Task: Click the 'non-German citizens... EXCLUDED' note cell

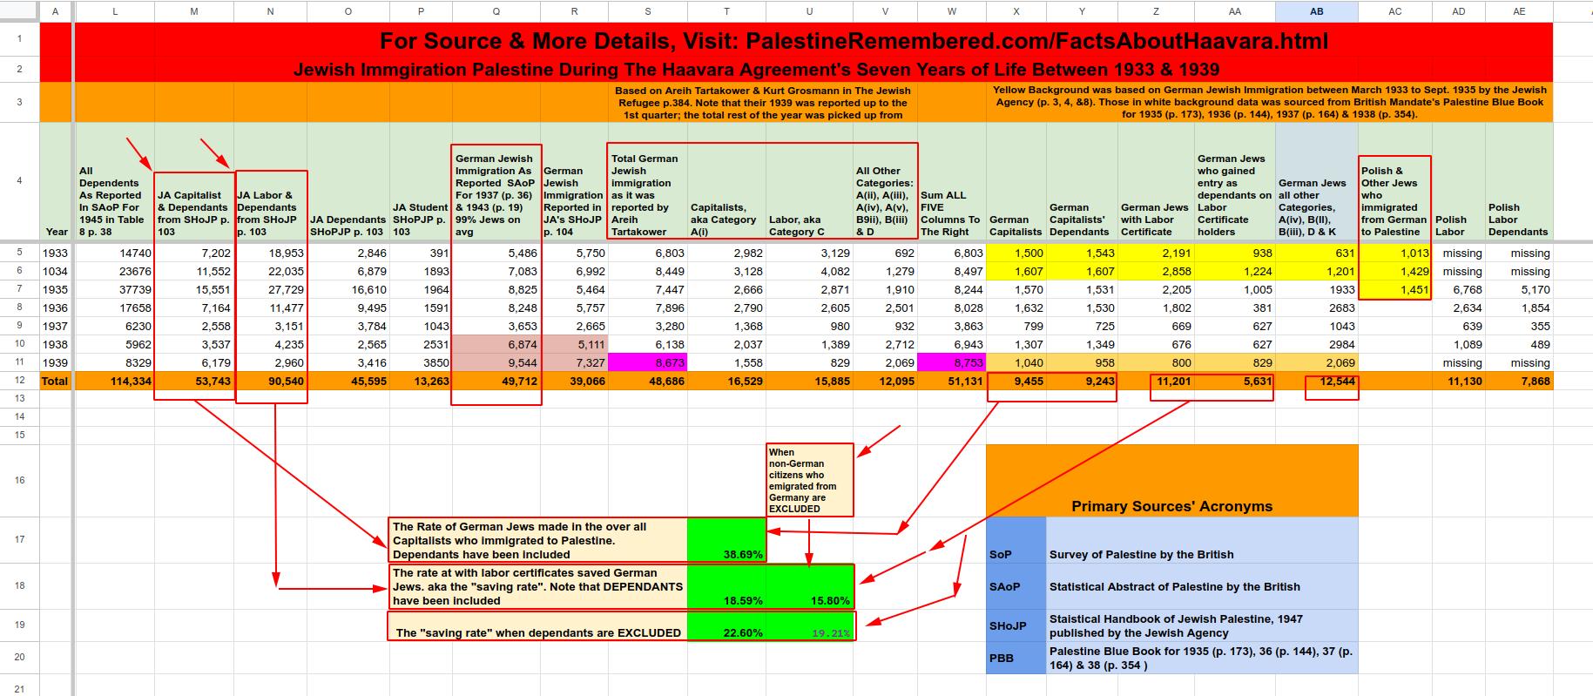Action: coord(809,480)
